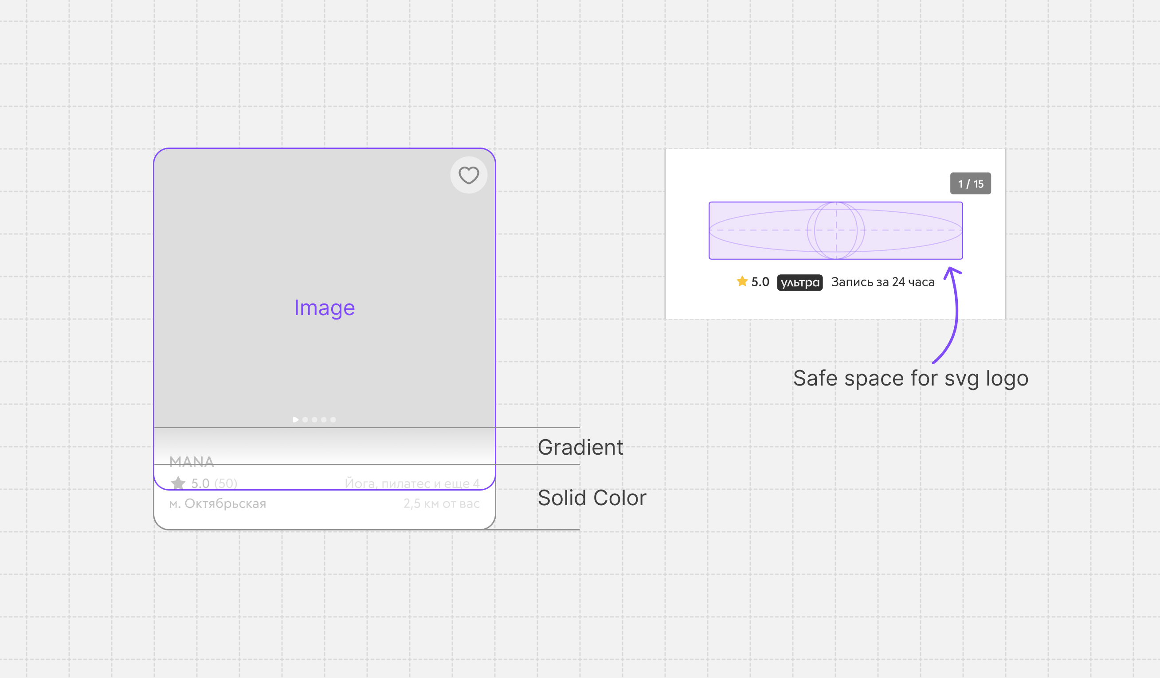
Task: Select the last carousel dot
Action: (x=333, y=419)
